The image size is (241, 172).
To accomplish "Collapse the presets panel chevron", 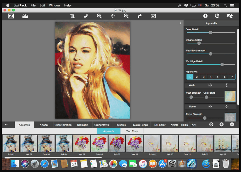I will tap(6, 125).
